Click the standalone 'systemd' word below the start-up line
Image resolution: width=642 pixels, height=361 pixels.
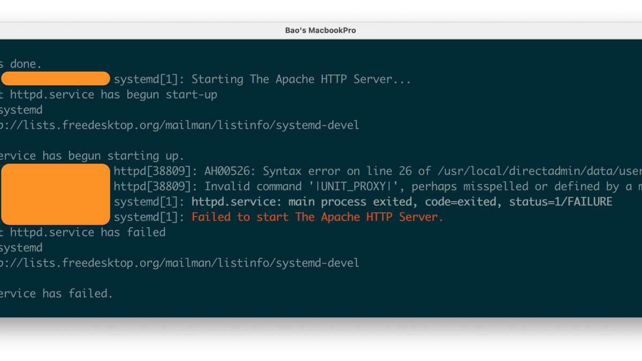[21, 109]
